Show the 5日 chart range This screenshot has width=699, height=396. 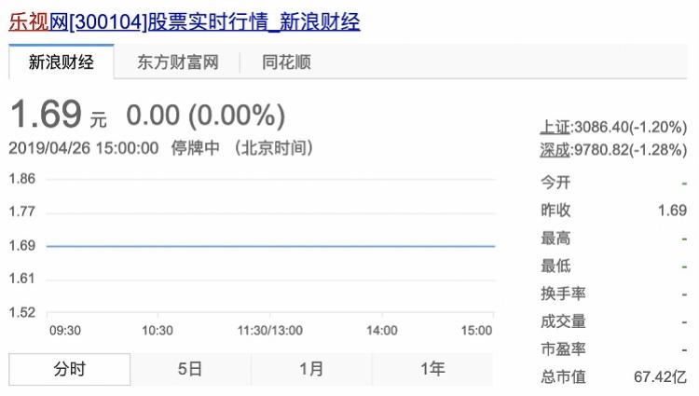pos(190,369)
